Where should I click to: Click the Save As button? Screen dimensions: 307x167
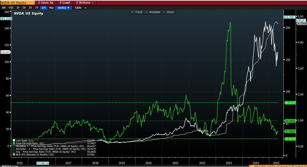tap(46, 3)
